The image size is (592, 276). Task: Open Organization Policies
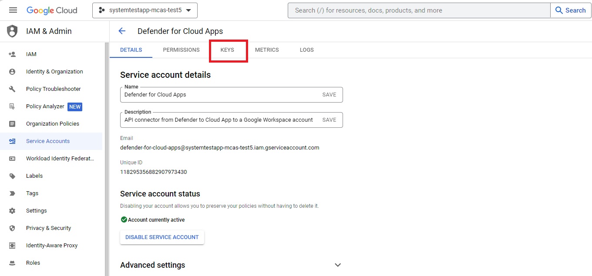click(x=53, y=124)
